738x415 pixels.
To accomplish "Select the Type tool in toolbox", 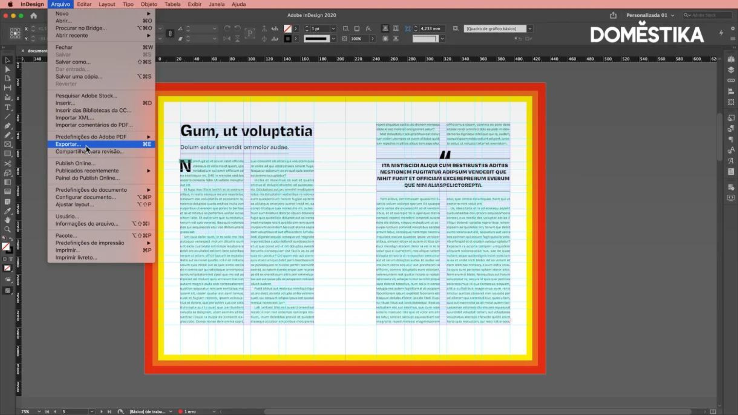I will pos(7,107).
